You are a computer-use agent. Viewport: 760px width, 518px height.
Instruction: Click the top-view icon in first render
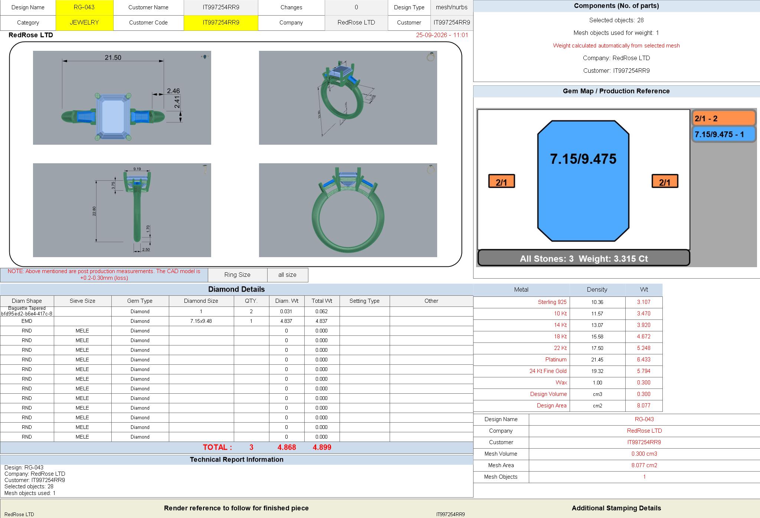click(x=205, y=57)
